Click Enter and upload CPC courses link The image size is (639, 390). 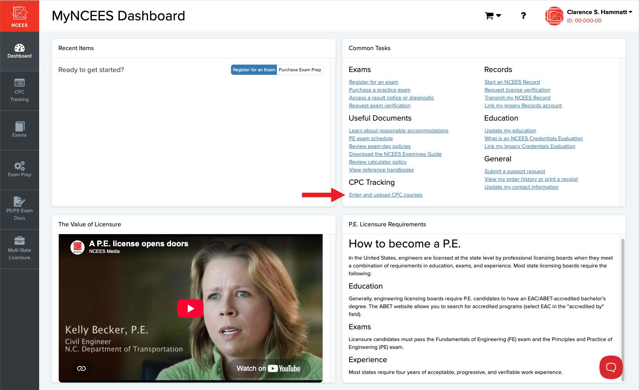coord(386,195)
